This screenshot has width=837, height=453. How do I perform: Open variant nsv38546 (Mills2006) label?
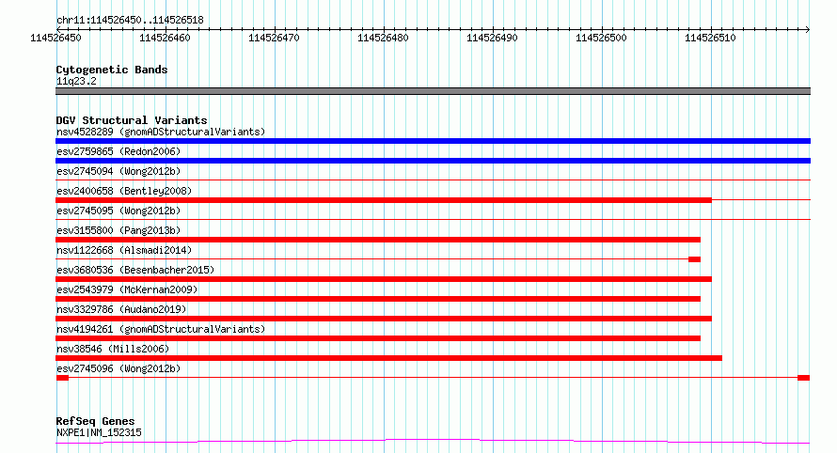pyautogui.click(x=113, y=349)
